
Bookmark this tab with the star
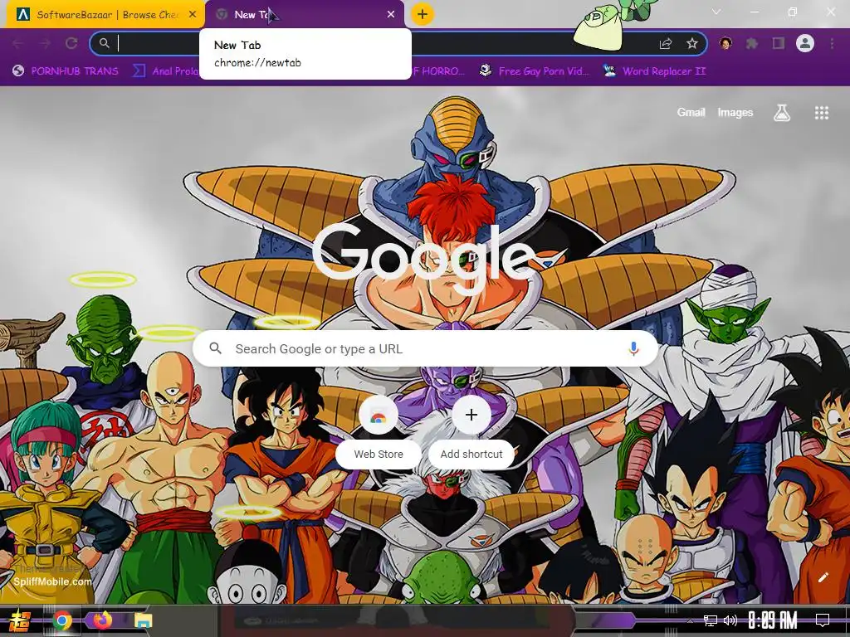click(692, 43)
